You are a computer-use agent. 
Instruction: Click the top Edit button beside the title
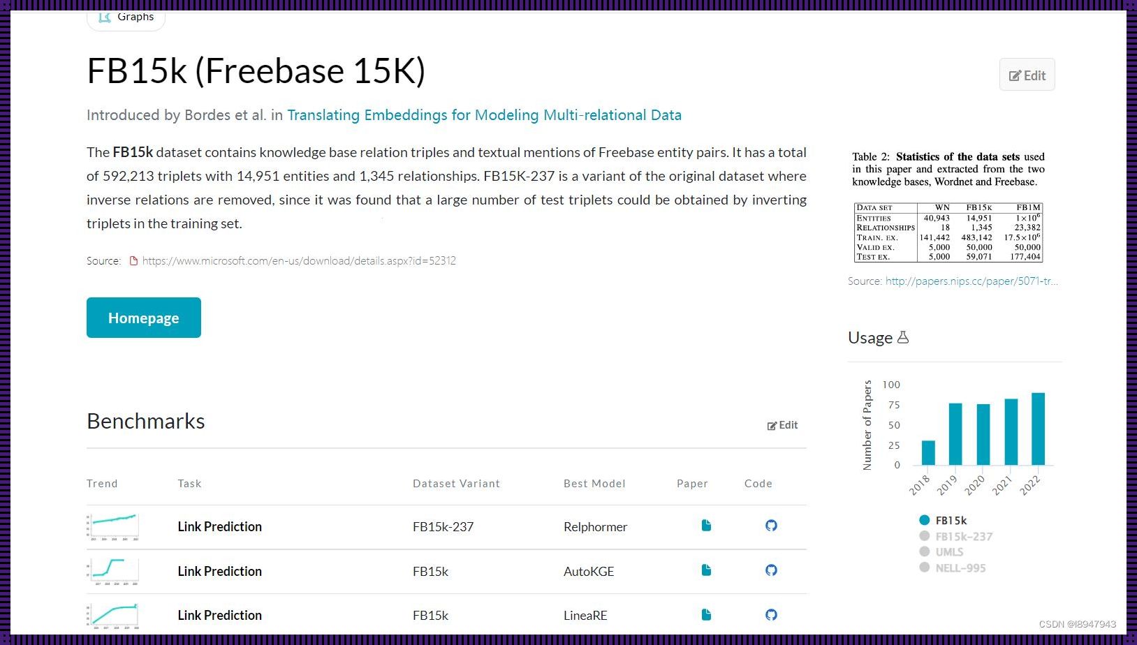(1027, 75)
